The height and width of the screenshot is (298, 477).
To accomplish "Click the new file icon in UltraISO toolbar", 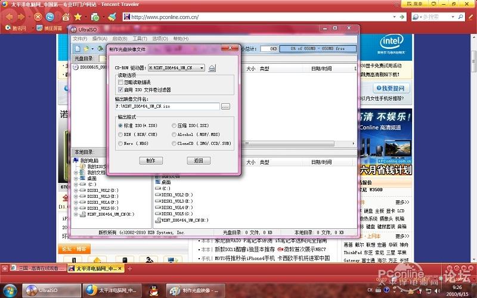I will pyautogui.click(x=76, y=48).
